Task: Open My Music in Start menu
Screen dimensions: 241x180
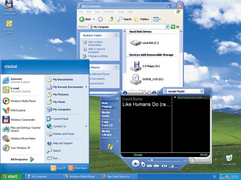Action: [x=56, y=102]
